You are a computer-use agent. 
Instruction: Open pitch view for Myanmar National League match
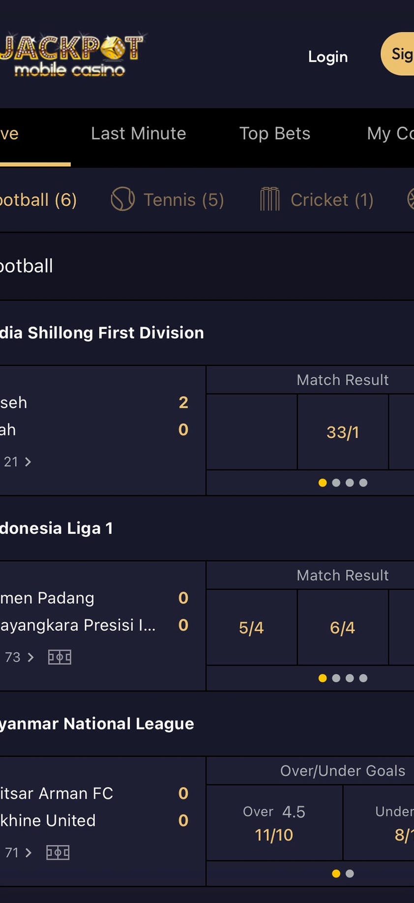click(58, 852)
